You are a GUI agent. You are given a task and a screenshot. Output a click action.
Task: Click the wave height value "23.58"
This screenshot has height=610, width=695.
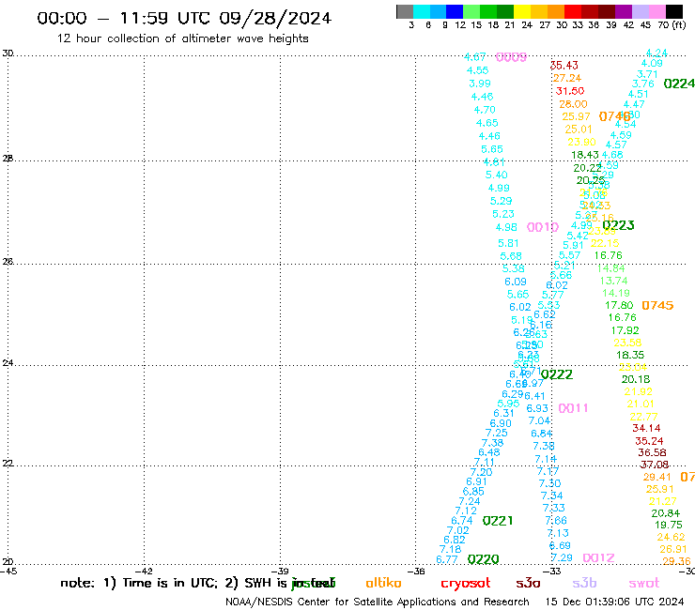pyautogui.click(x=627, y=343)
